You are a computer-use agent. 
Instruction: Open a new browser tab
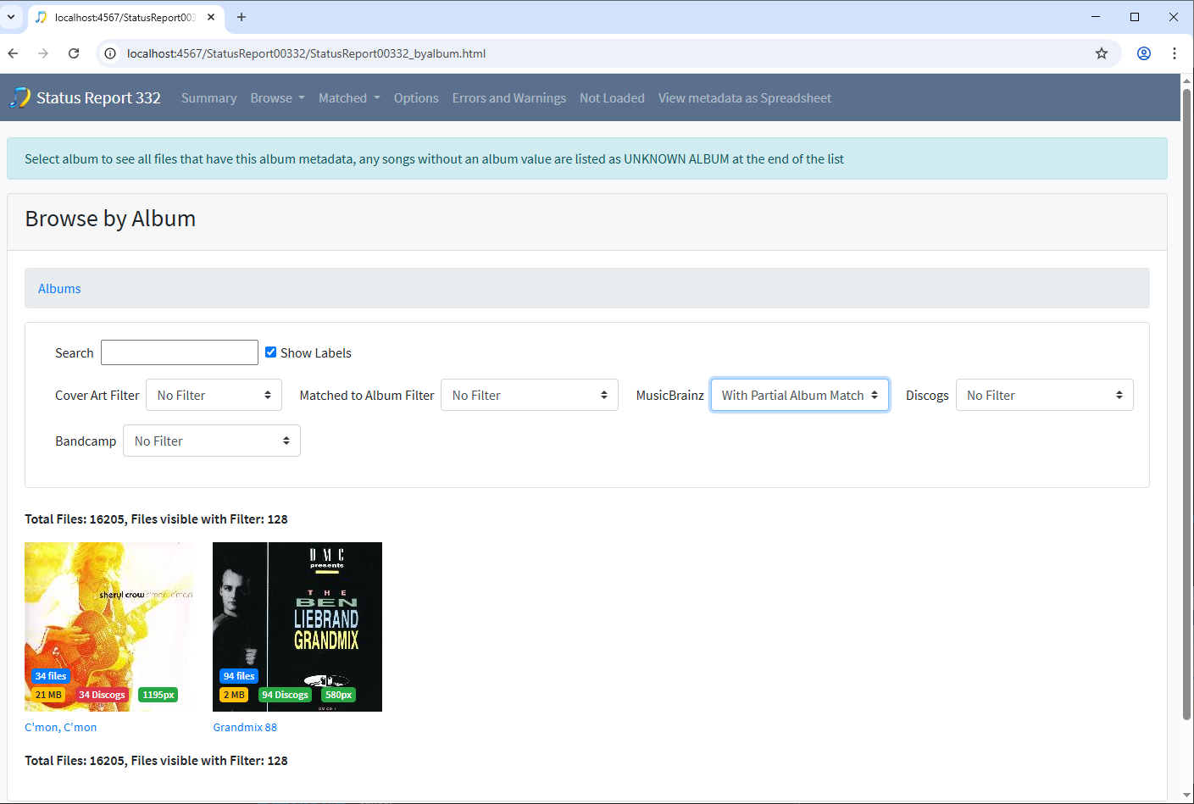point(242,17)
